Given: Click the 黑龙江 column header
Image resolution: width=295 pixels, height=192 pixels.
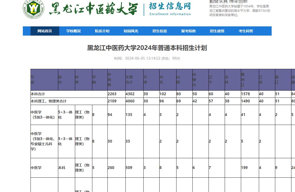Looking at the screenshot, I should (x=250, y=80).
